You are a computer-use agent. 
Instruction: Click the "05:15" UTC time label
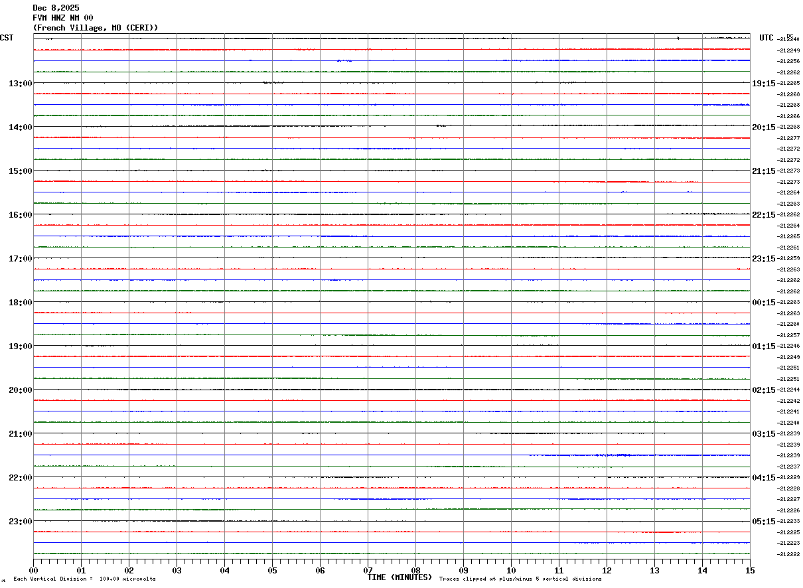(x=763, y=522)
